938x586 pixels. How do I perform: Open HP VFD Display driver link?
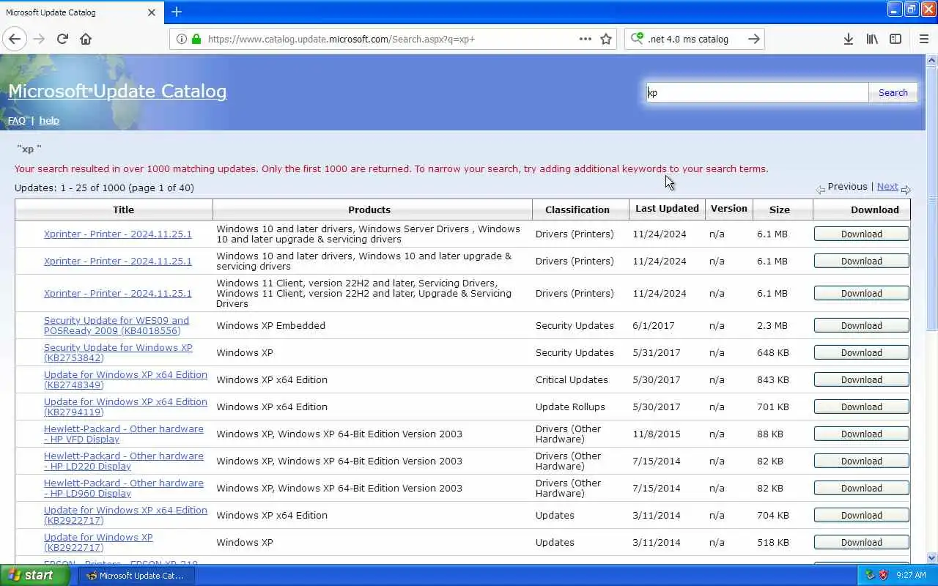click(x=124, y=434)
